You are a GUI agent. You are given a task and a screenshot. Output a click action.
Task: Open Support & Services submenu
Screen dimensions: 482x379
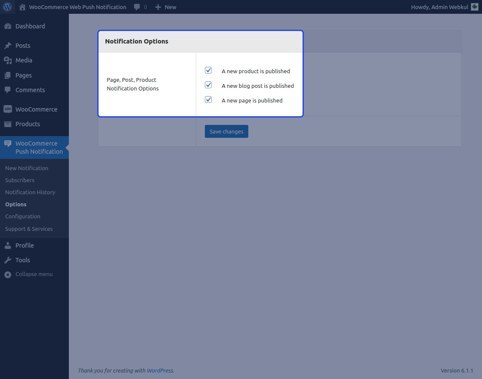coord(29,229)
